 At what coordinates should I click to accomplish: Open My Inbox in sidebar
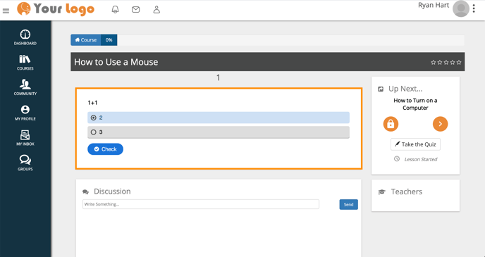pos(25,138)
